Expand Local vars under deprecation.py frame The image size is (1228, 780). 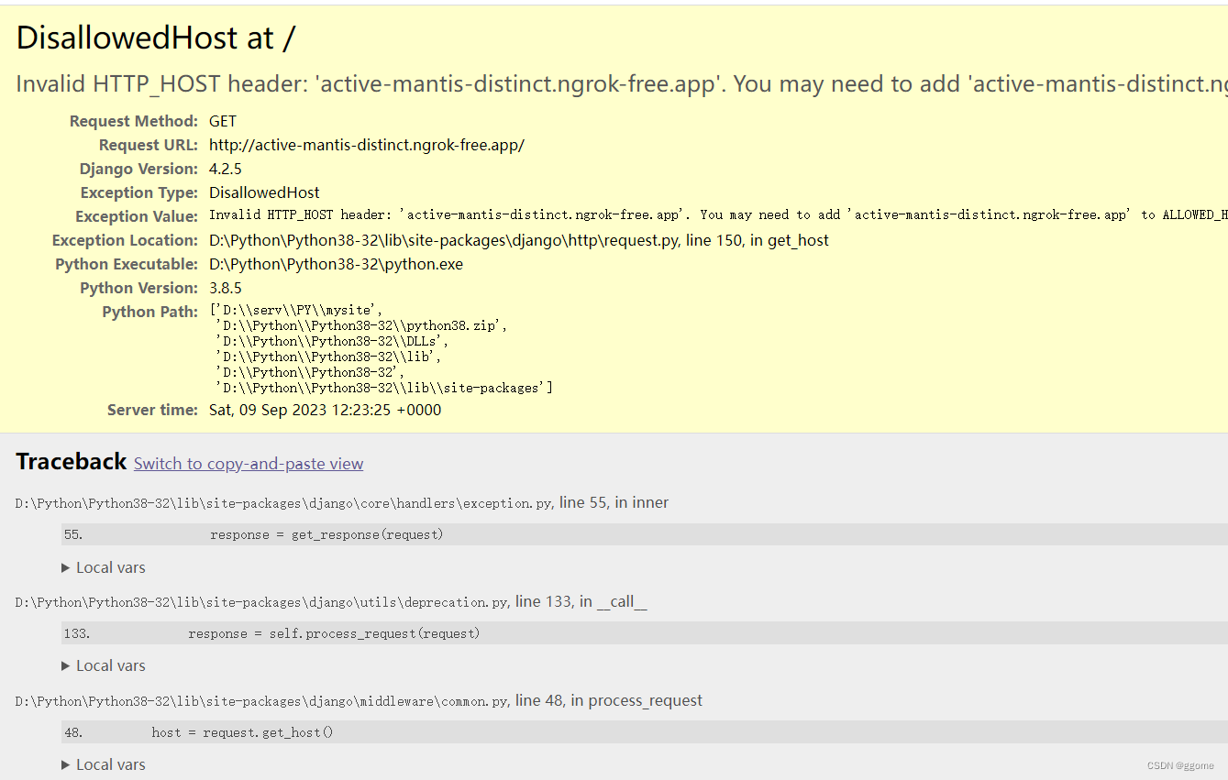(x=104, y=665)
